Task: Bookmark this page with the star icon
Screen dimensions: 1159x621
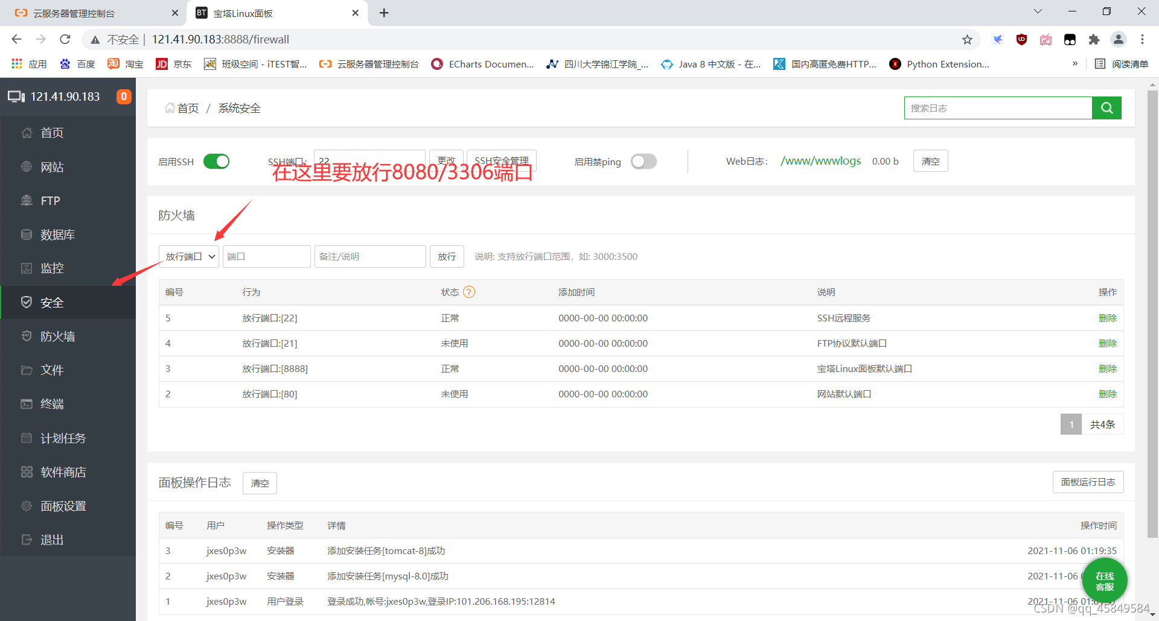Action: [967, 40]
